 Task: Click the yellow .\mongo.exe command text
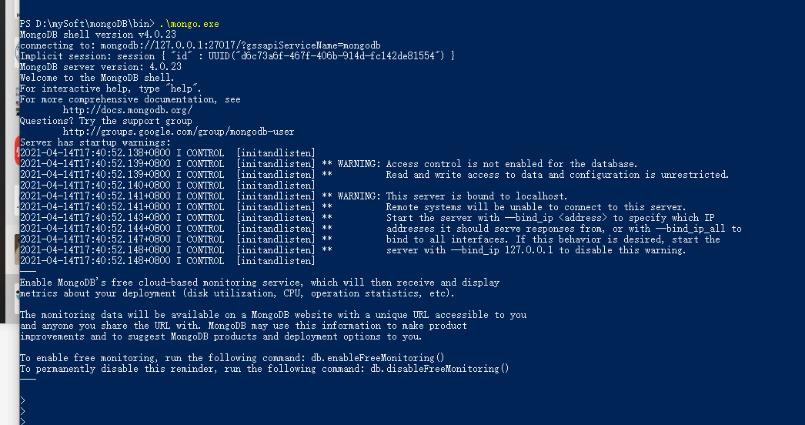[x=189, y=24]
